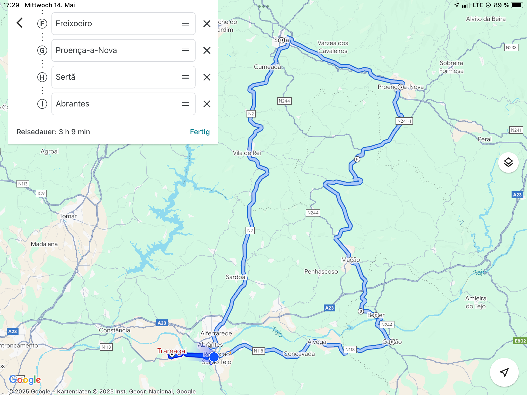Tap waypoint marker D near Belver
This screenshot has height=395, width=527.
click(361, 311)
